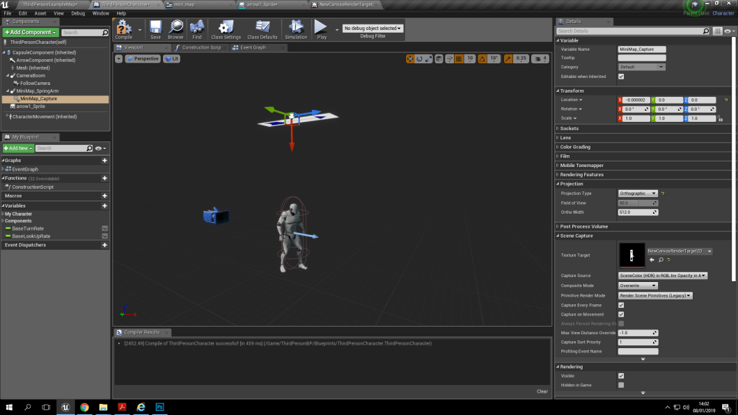Toggle the Visible checkbox under Rendering
The image size is (738, 415).
point(620,375)
